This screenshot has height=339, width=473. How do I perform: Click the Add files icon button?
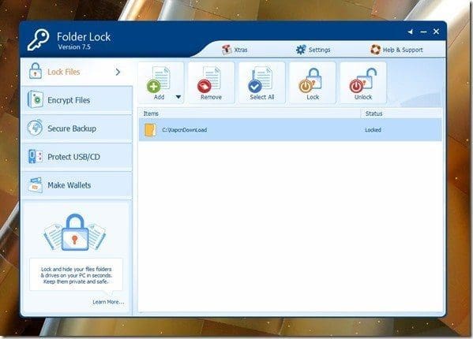coord(159,80)
